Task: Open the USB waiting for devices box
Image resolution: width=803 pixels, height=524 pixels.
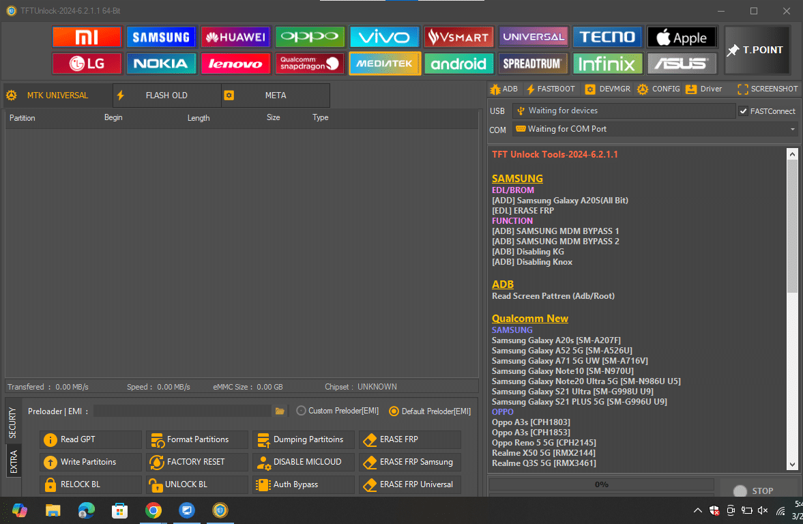Action: [x=622, y=111]
